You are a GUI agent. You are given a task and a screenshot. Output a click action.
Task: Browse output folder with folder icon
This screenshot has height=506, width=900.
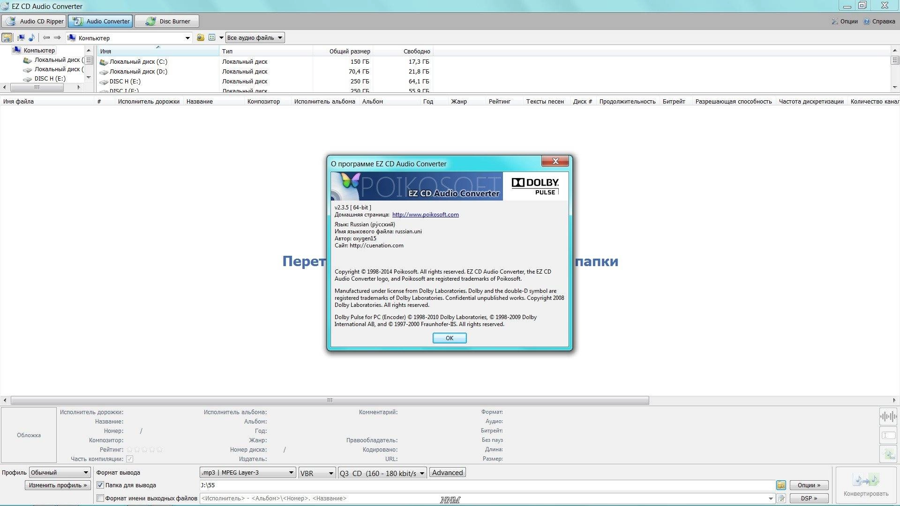point(781,485)
